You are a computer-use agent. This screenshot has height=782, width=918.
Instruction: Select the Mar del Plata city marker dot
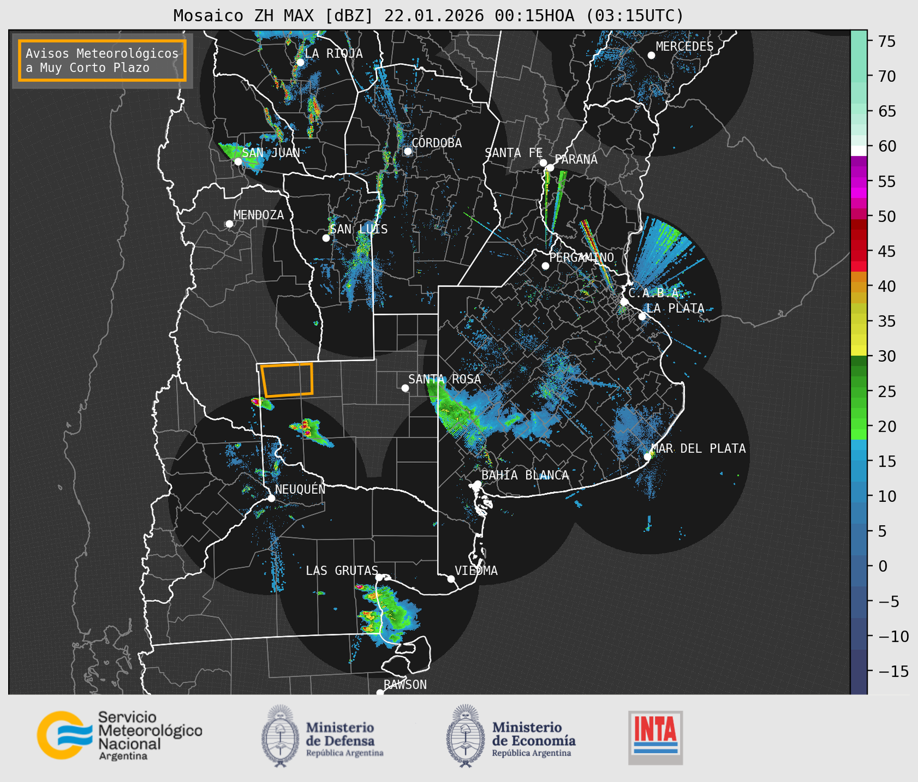pos(647,456)
